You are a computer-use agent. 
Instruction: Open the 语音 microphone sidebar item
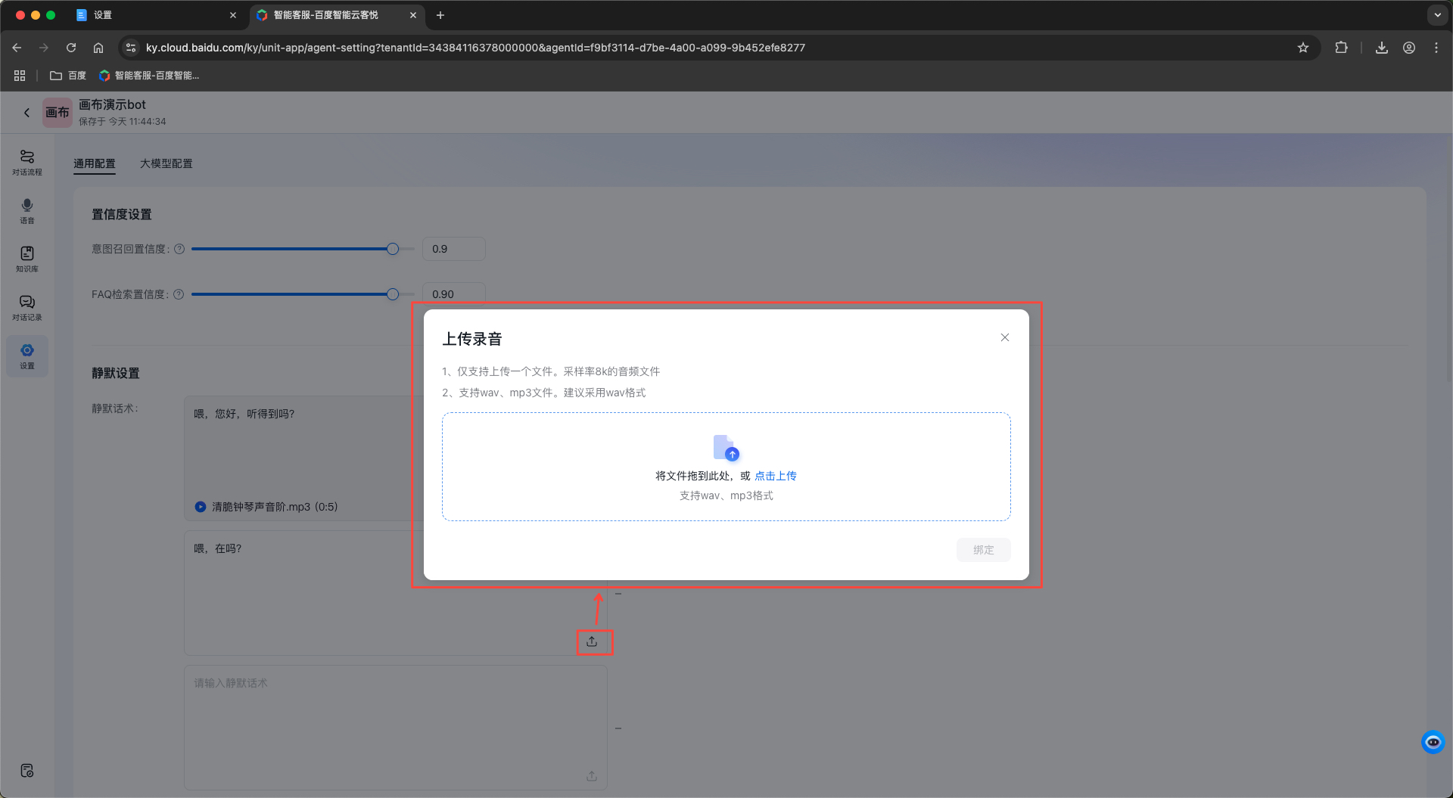pos(27,210)
